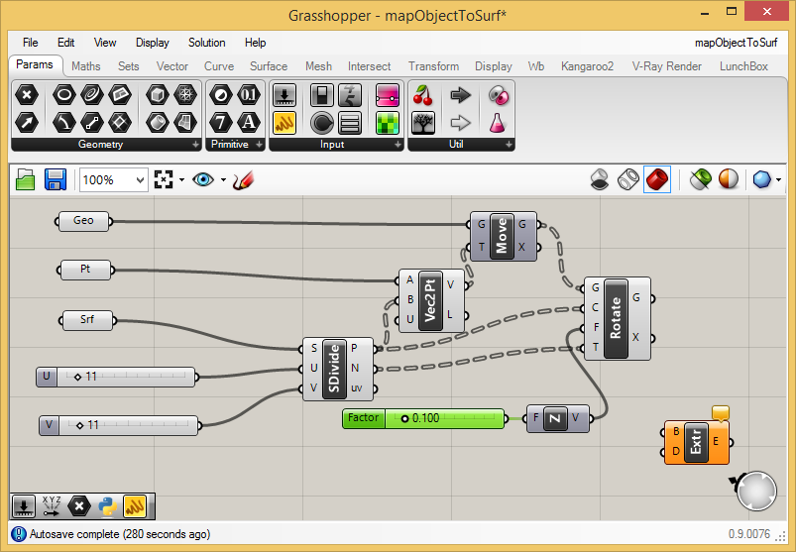Click the Extr component on the canvas
The width and height of the screenshot is (796, 552).
click(696, 442)
